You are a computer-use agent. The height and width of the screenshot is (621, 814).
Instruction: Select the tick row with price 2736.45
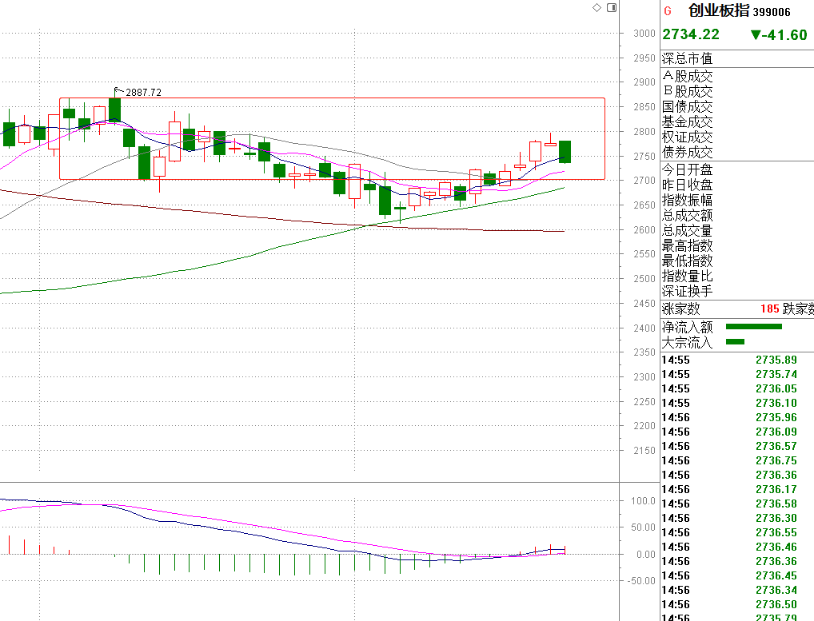coord(737,576)
